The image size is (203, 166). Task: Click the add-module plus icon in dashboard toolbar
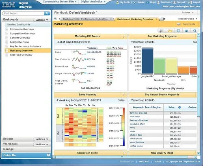[162, 31]
